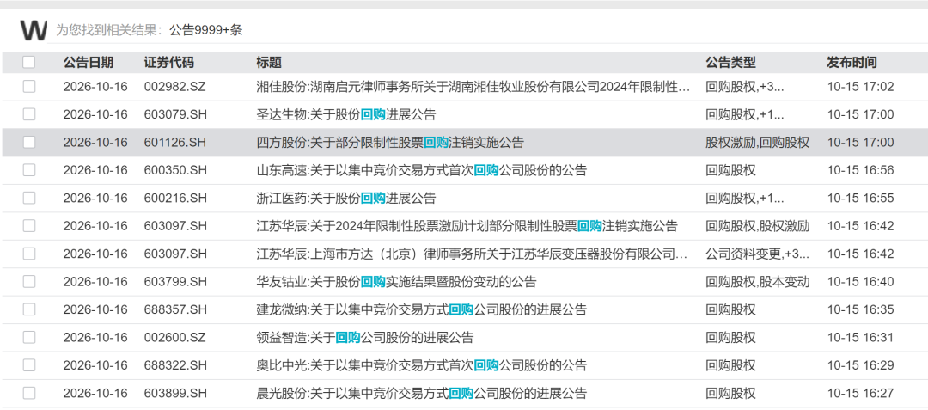Open 晨光股份 回购公司股份的进展公告
The width and height of the screenshot is (928, 410).
pyautogui.click(x=421, y=393)
